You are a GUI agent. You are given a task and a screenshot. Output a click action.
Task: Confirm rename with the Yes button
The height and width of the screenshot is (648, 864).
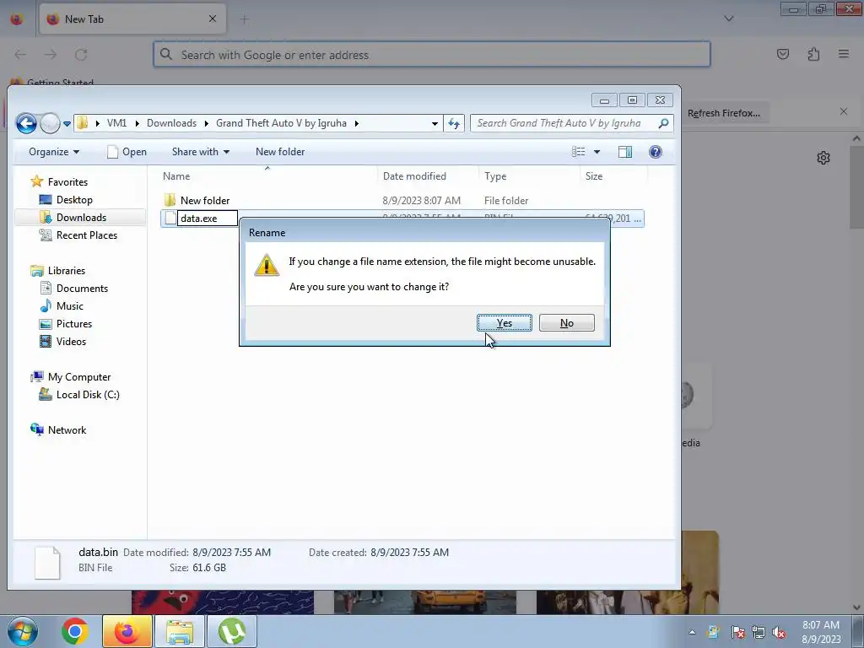click(505, 323)
